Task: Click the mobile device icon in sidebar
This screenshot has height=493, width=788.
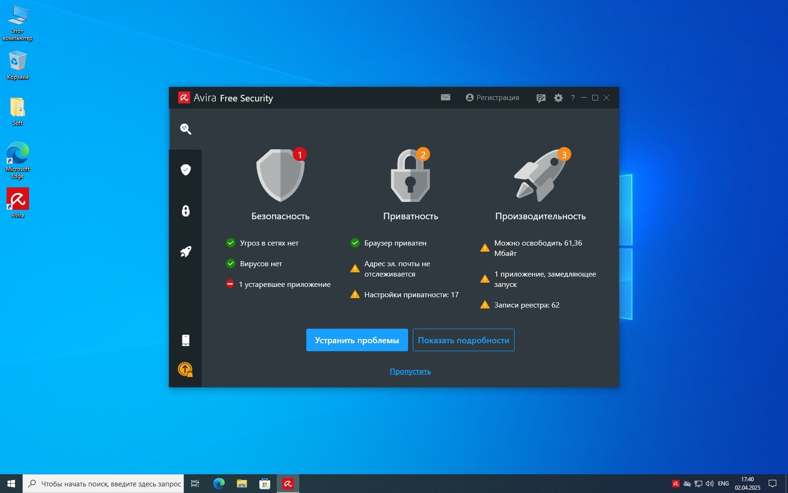Action: point(186,340)
